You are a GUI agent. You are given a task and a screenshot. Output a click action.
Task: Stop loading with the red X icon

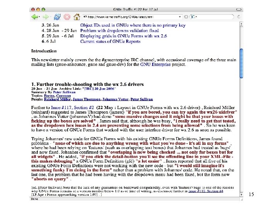tap(67, 17)
